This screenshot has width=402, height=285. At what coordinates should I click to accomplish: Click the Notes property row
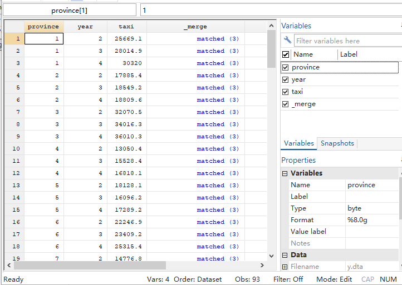tap(344, 243)
